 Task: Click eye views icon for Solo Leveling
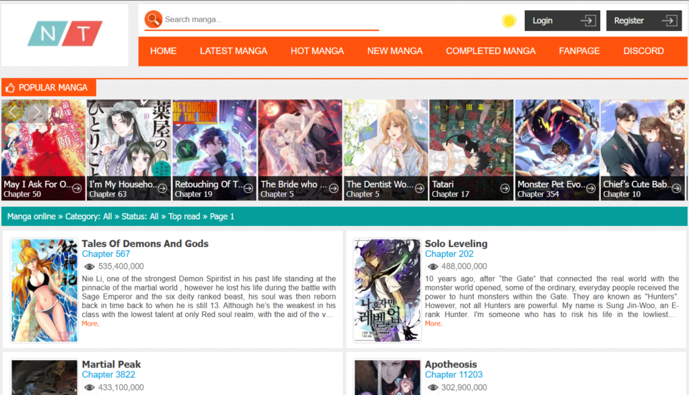pyautogui.click(x=433, y=266)
